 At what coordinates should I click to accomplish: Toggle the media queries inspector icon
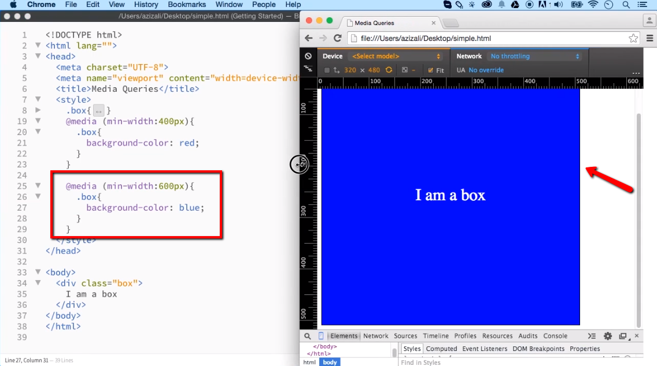tap(308, 69)
